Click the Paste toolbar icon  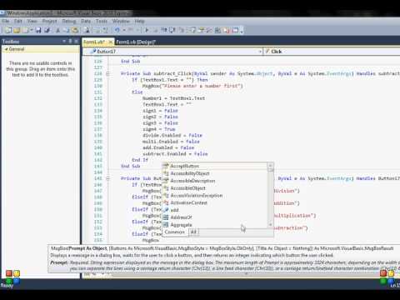tap(75, 30)
